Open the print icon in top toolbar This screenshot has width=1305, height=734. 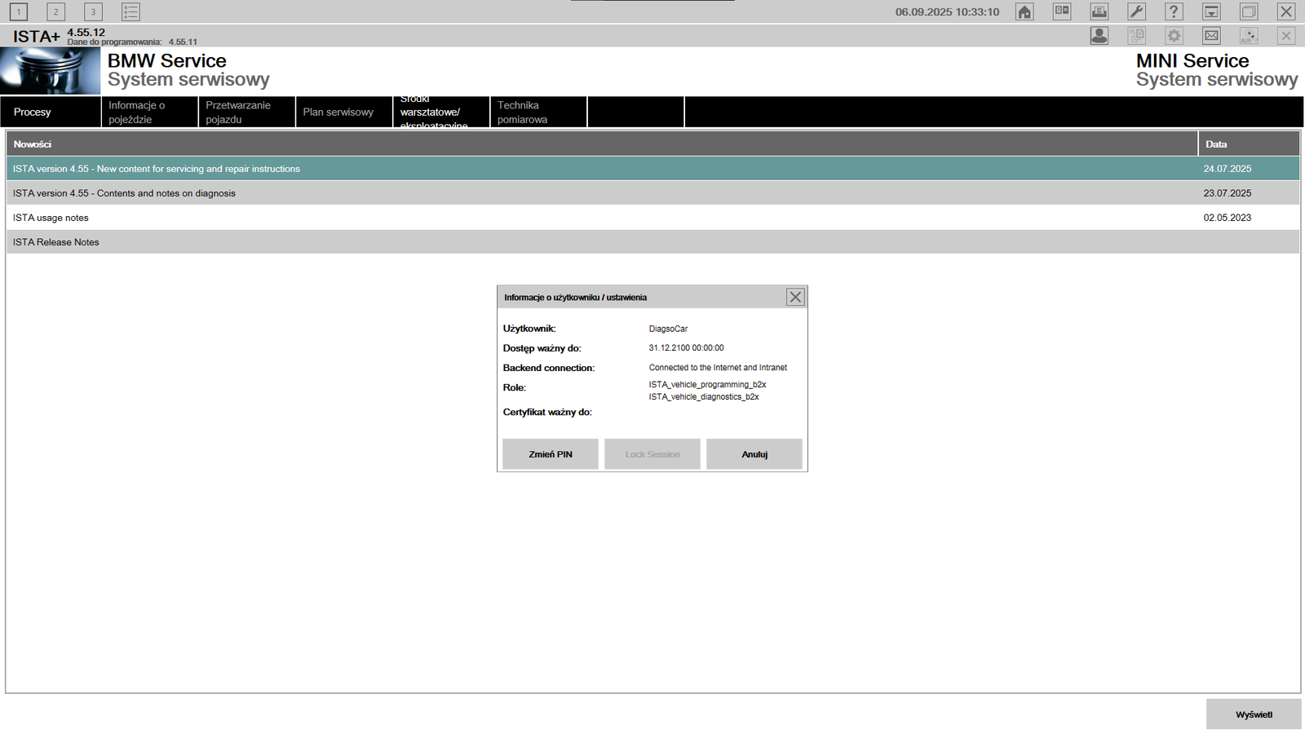1099,11
